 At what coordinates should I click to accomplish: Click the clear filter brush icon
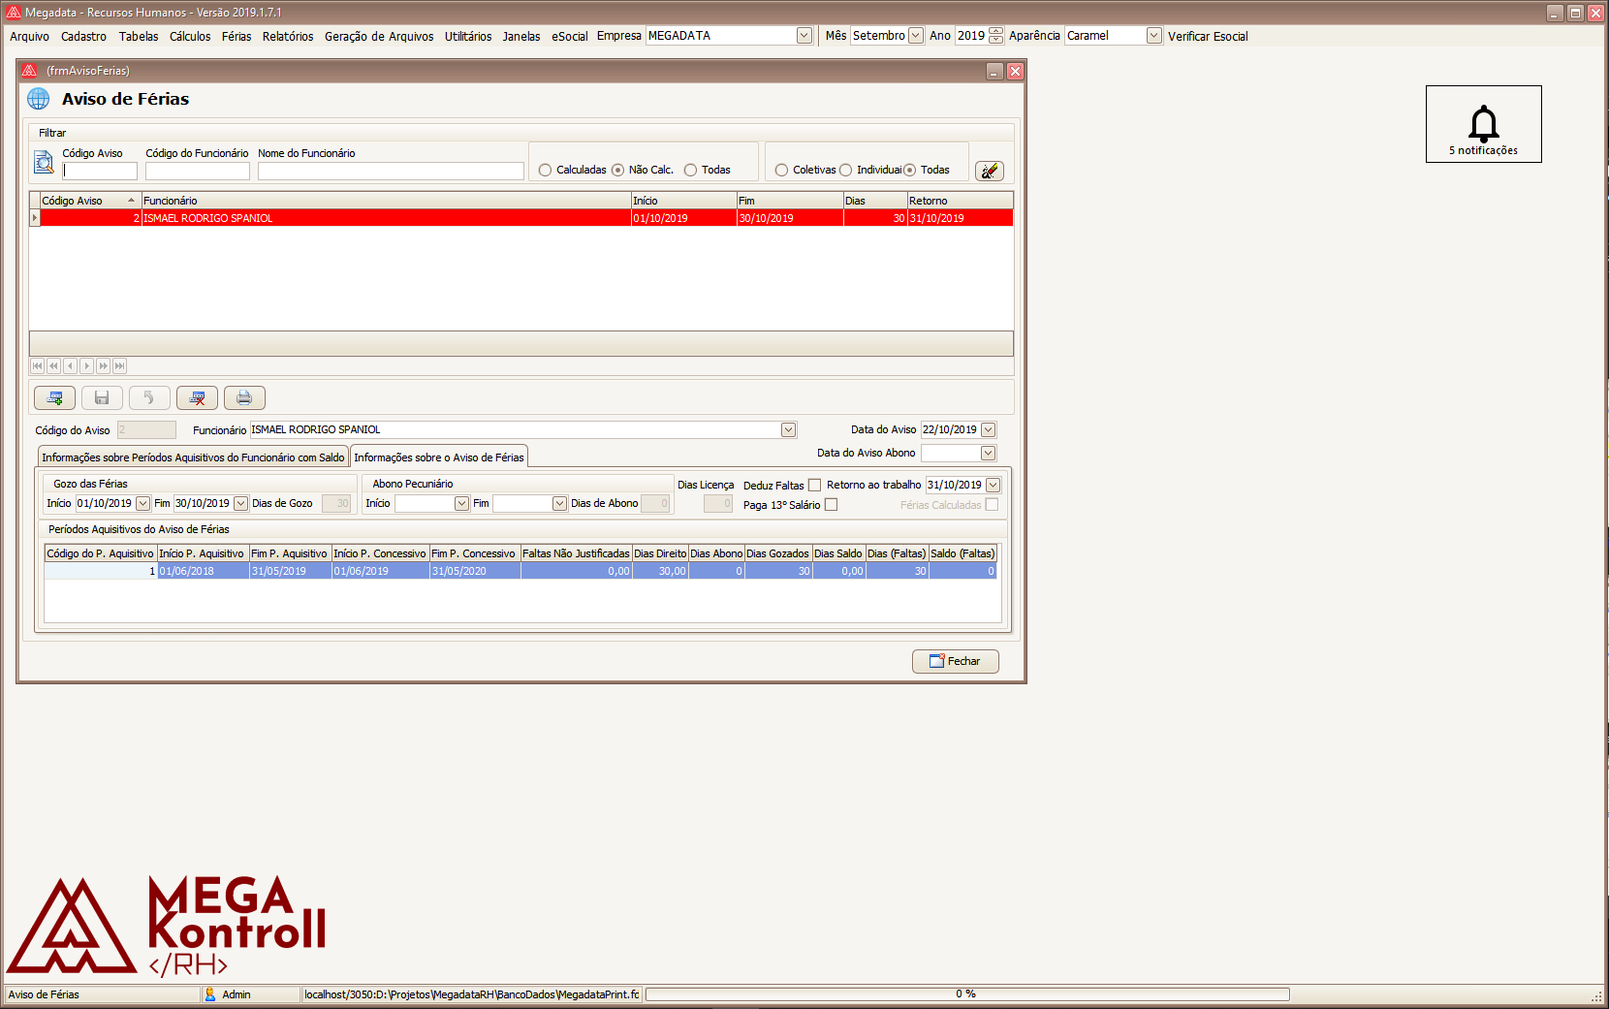pyautogui.click(x=989, y=172)
